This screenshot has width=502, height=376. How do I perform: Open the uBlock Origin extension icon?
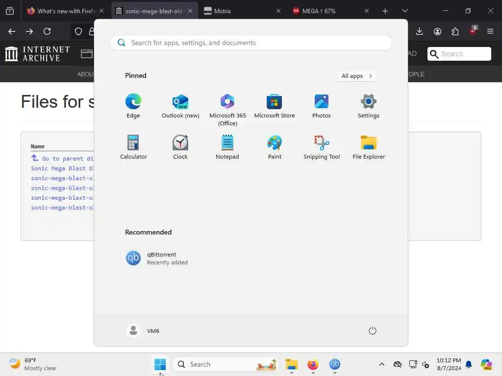pyautogui.click(x=473, y=31)
